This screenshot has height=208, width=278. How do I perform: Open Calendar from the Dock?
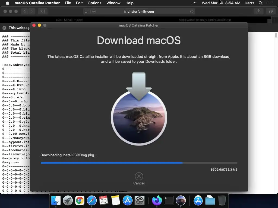click(x=103, y=201)
